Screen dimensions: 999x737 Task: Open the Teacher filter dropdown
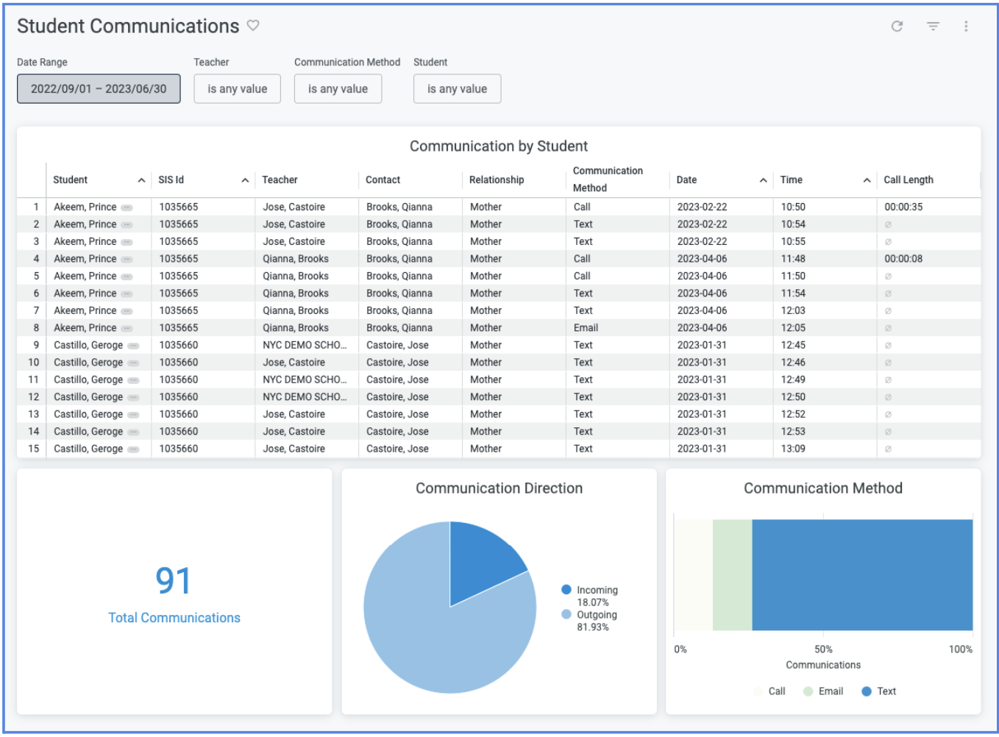click(237, 89)
